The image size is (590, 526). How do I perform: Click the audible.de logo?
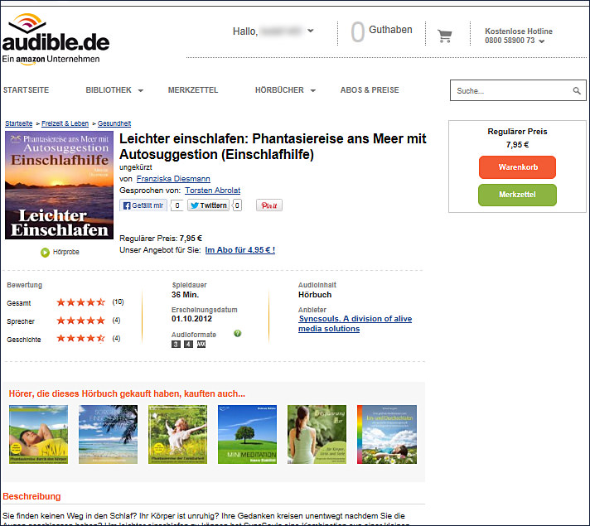(56, 39)
